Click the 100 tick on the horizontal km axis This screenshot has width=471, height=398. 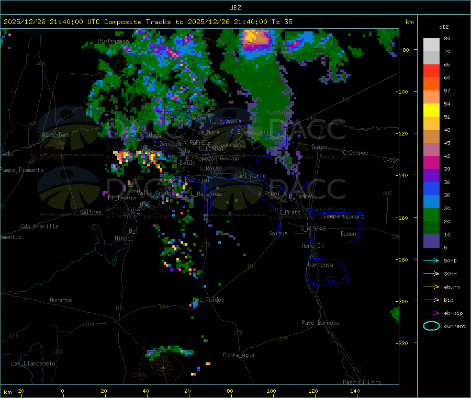tap(271, 391)
